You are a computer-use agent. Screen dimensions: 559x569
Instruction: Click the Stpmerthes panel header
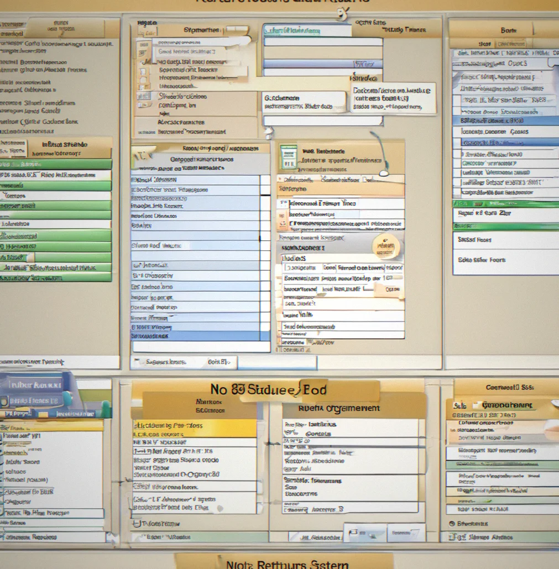pos(202,30)
